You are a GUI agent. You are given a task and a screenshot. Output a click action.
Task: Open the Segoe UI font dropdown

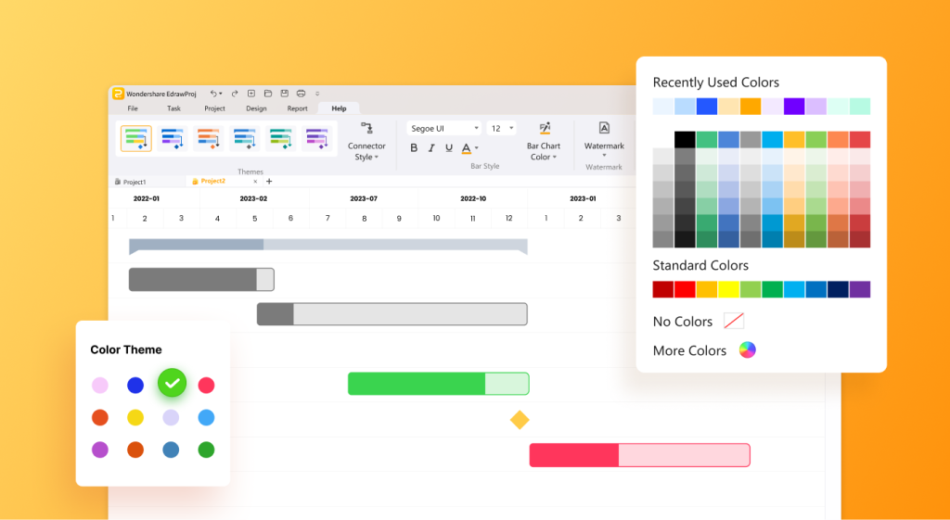pyautogui.click(x=443, y=128)
